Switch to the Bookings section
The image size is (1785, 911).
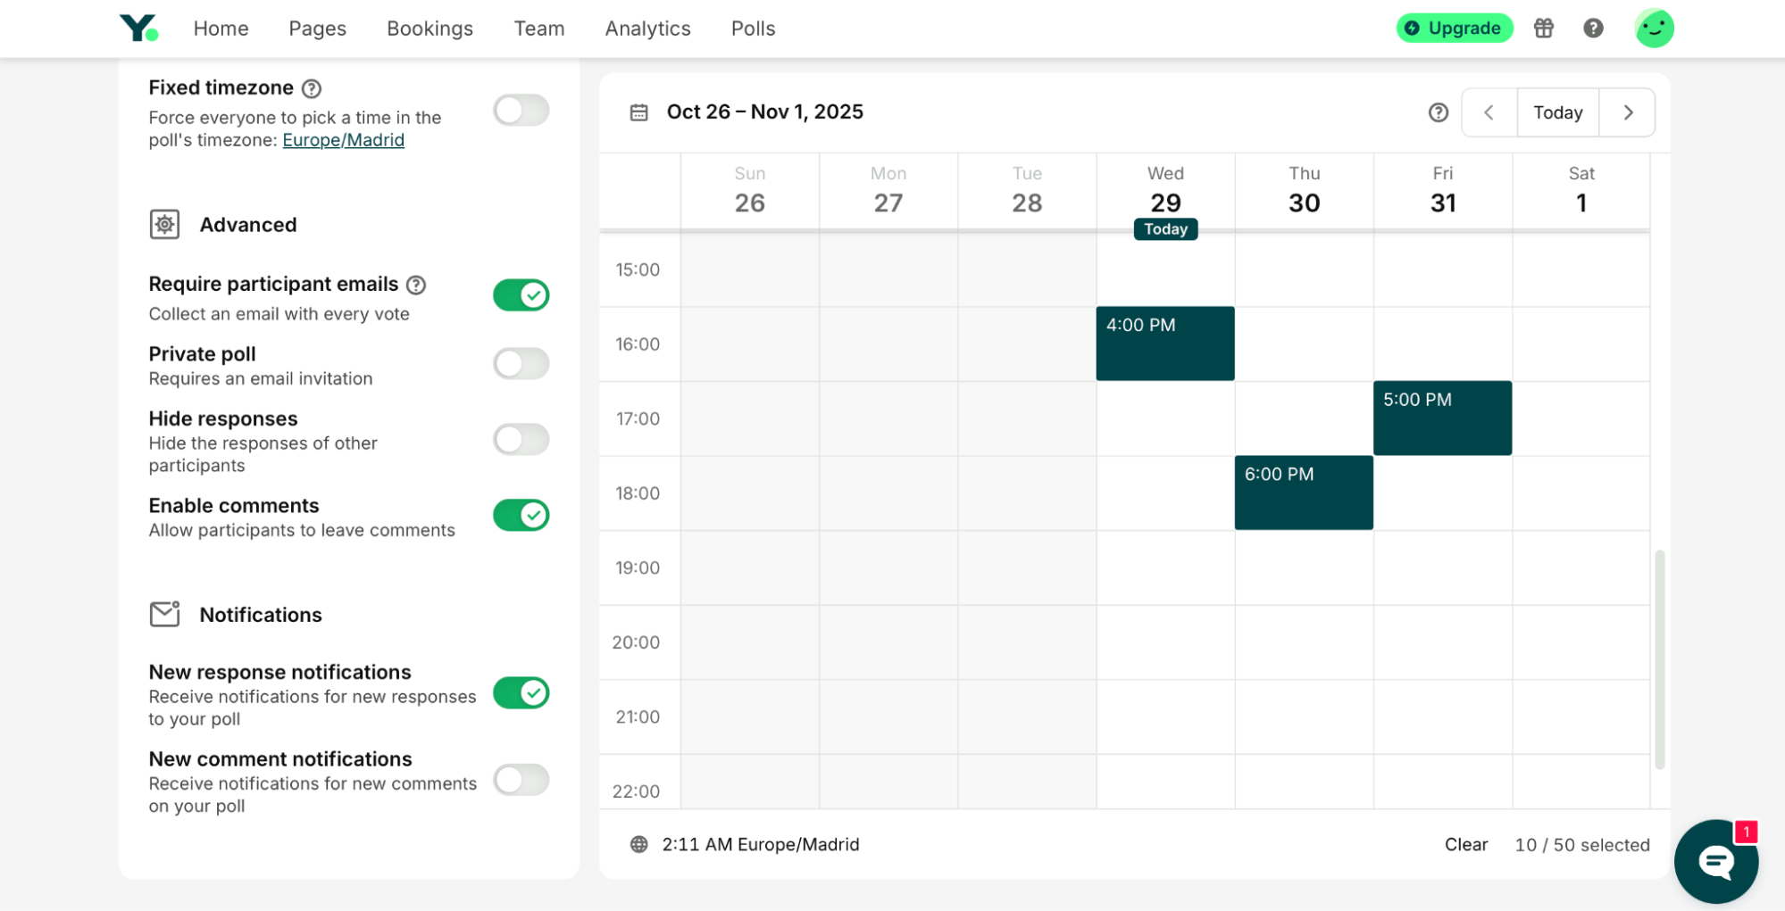(x=430, y=28)
